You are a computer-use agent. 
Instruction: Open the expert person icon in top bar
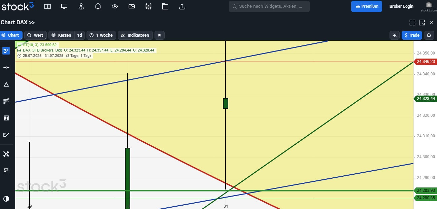81,6
